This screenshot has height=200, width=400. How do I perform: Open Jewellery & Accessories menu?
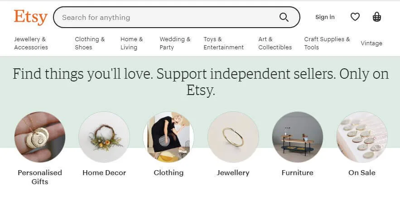pyautogui.click(x=31, y=43)
